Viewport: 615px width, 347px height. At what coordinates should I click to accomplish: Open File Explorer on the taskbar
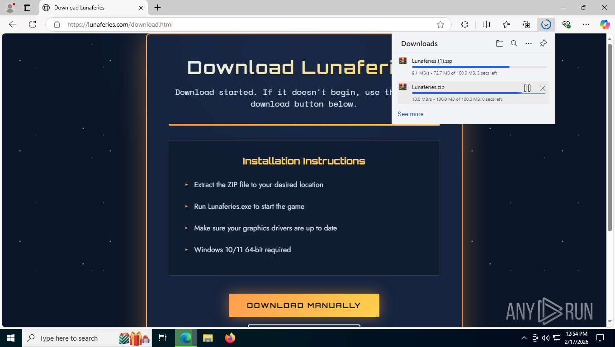coord(208,338)
